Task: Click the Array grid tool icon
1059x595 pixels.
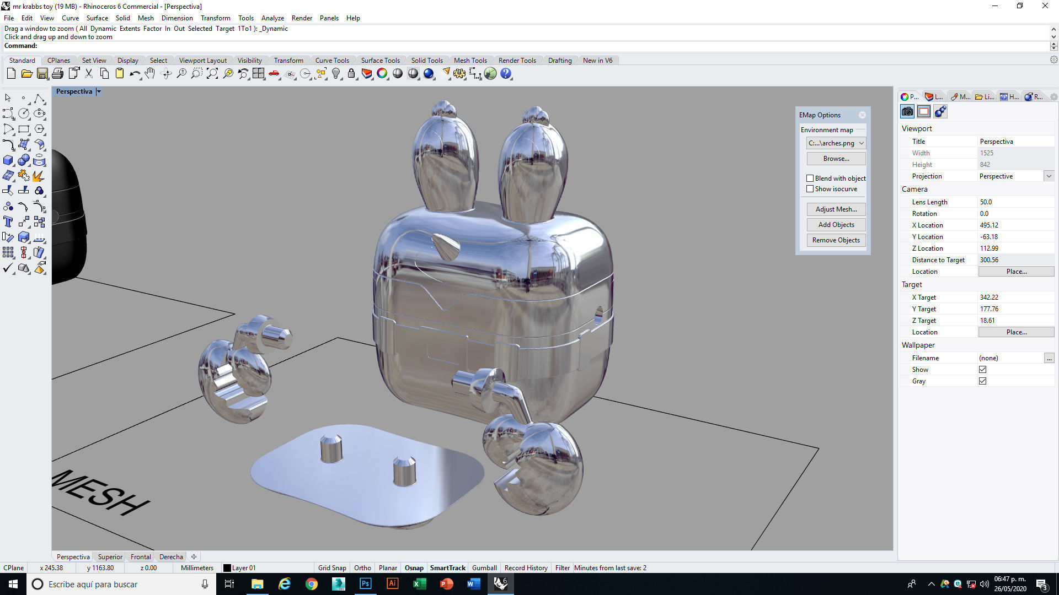Action: pyautogui.click(x=8, y=252)
